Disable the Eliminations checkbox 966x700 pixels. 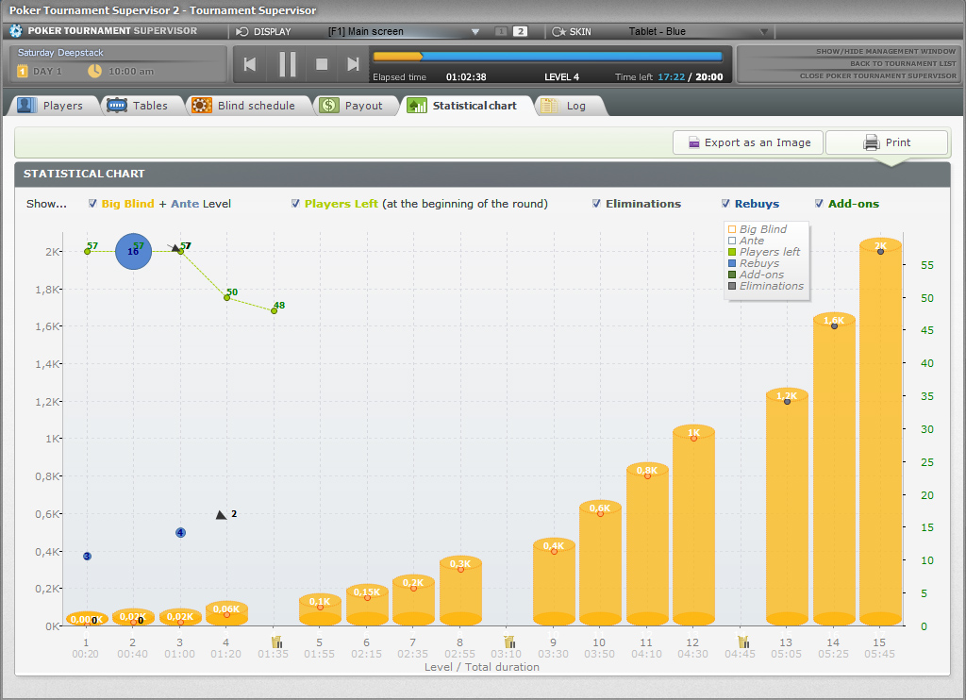tap(596, 204)
